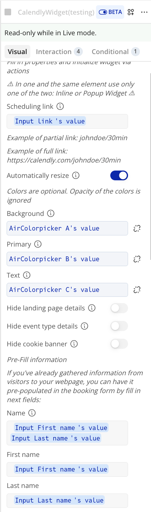The height and width of the screenshot is (512, 151).
Task: Click the Last name expression field
Action: click(x=67, y=500)
